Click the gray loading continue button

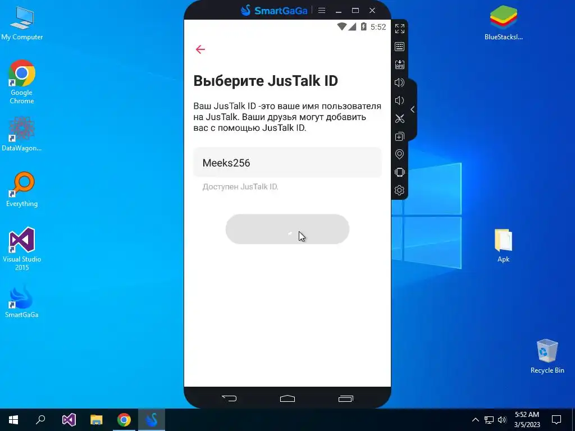click(x=287, y=229)
